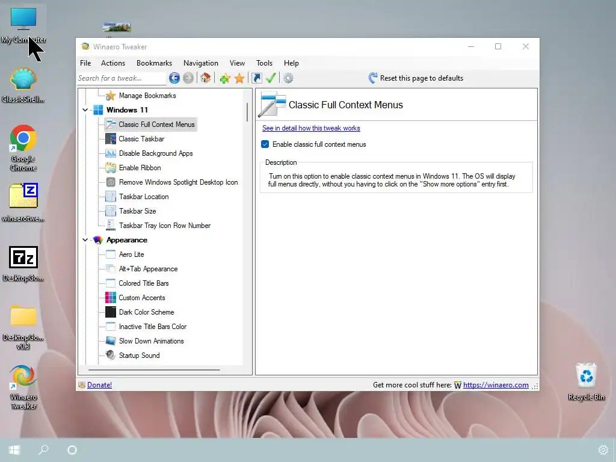616x462 pixels.
Task: Select the Windows 11 category label
Action: (x=127, y=110)
